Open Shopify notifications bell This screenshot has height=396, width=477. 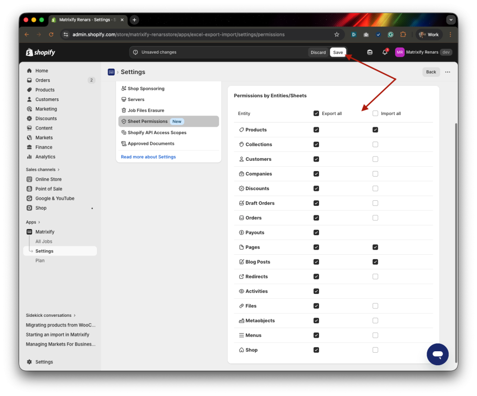pos(384,52)
